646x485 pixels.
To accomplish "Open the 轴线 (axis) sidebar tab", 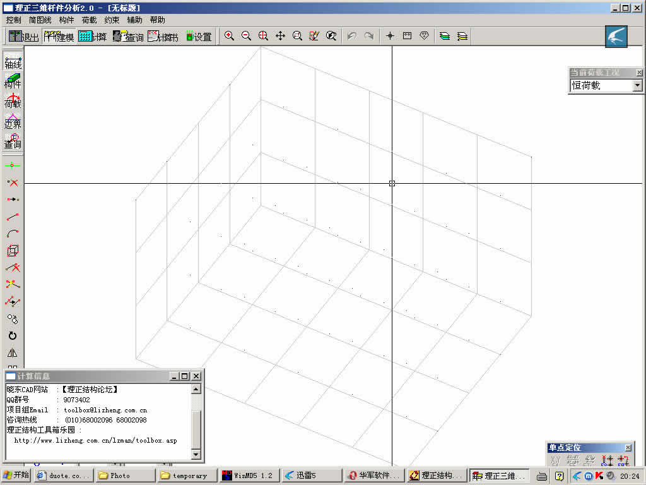I will click(x=13, y=63).
